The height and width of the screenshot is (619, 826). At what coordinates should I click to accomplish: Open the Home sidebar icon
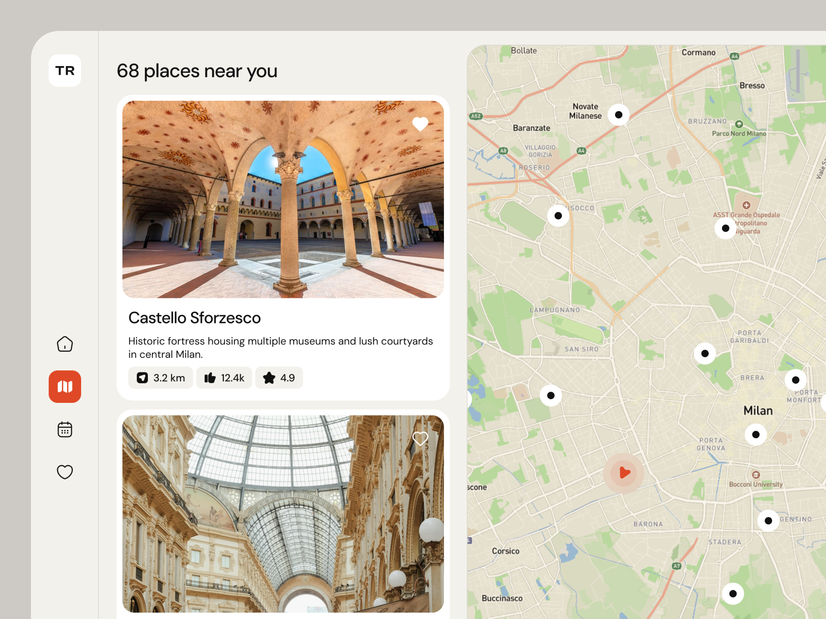65,344
